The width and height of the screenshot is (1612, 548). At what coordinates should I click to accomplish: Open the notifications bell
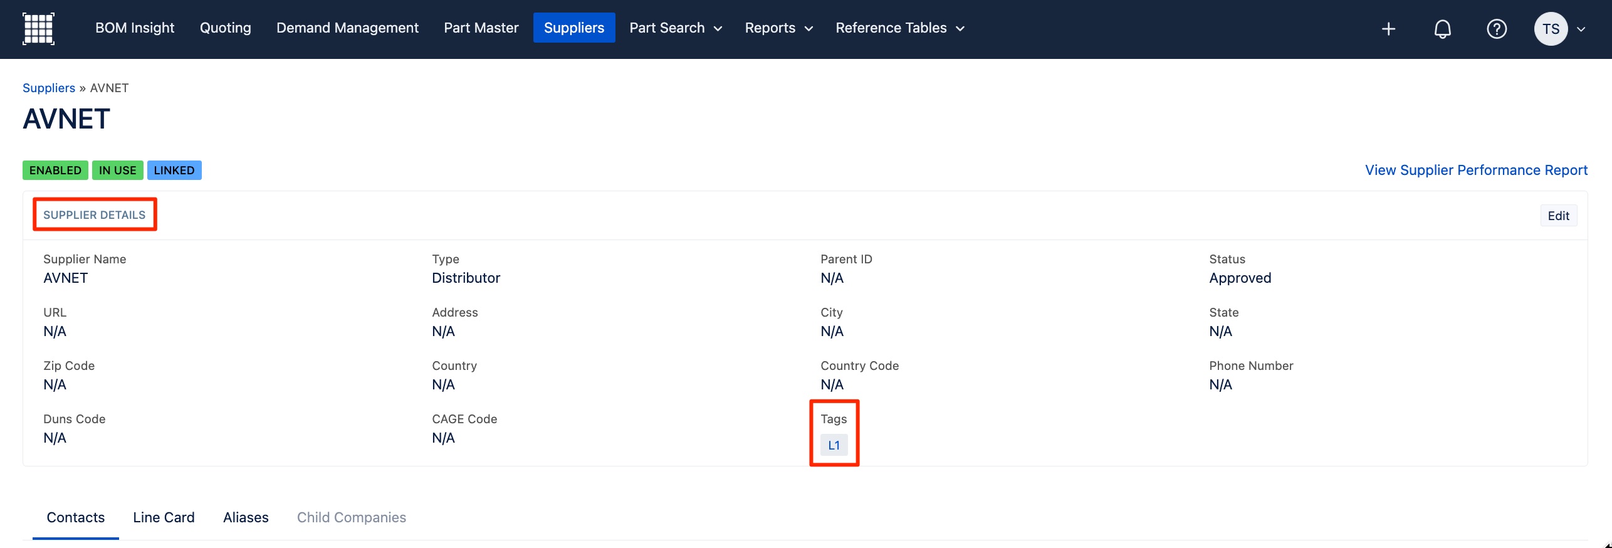(x=1442, y=29)
